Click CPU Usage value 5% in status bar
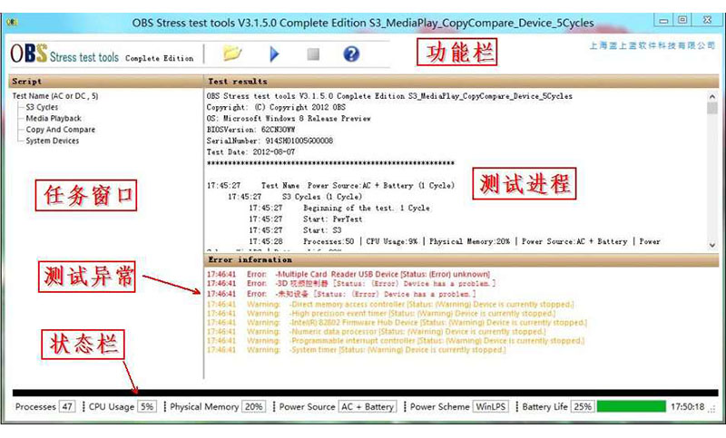Screen dimensions: 726x438 tap(147, 406)
